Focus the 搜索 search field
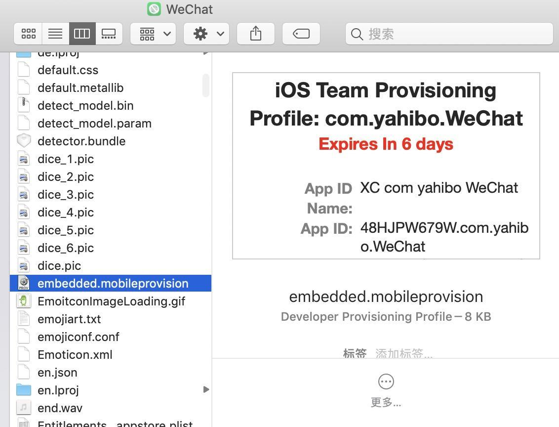This screenshot has height=427, width=559. coord(449,34)
